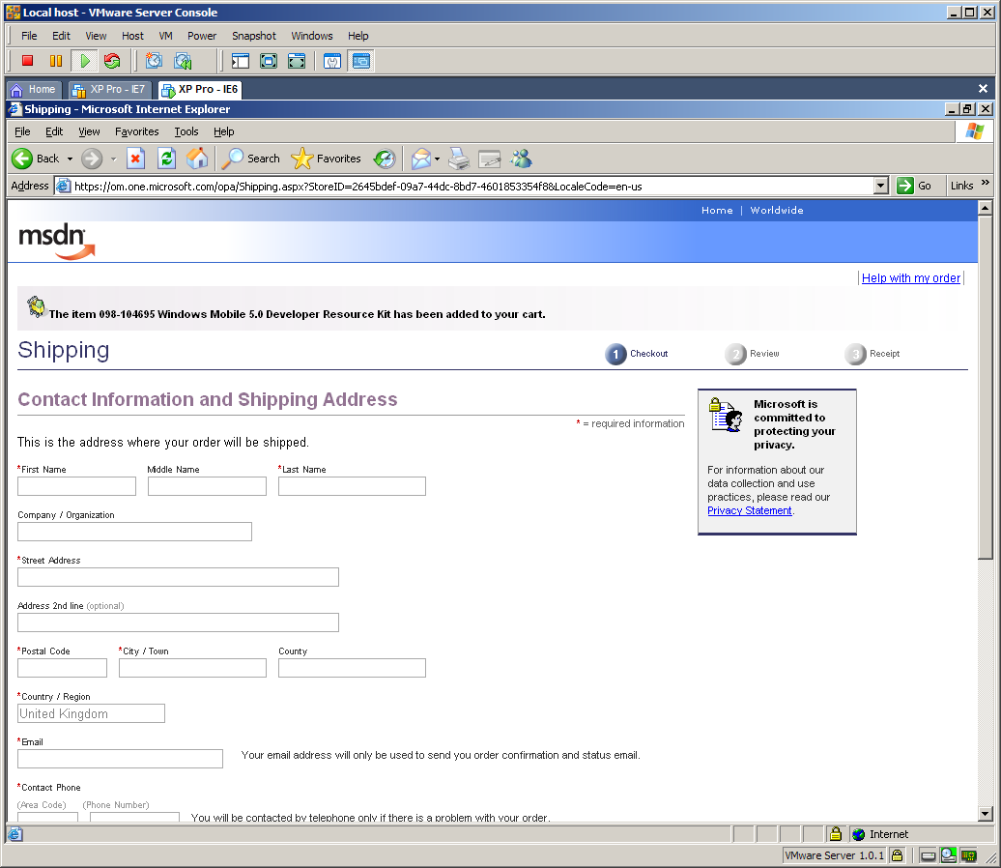Take a snapshot using the VMware toolbar snapshot icon

(154, 61)
